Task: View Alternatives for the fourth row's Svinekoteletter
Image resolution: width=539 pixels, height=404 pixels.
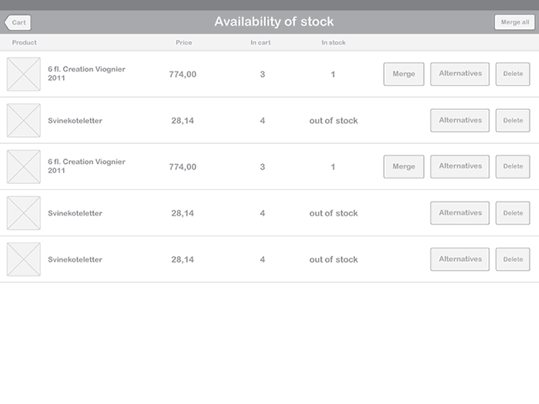Action: (x=460, y=213)
